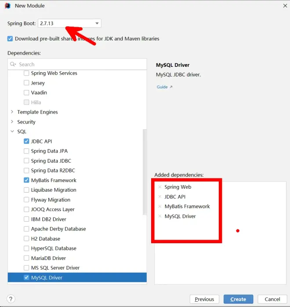Select the H2 Database list item
Image resolution: width=290 pixels, height=307 pixels.
pyautogui.click(x=45, y=239)
